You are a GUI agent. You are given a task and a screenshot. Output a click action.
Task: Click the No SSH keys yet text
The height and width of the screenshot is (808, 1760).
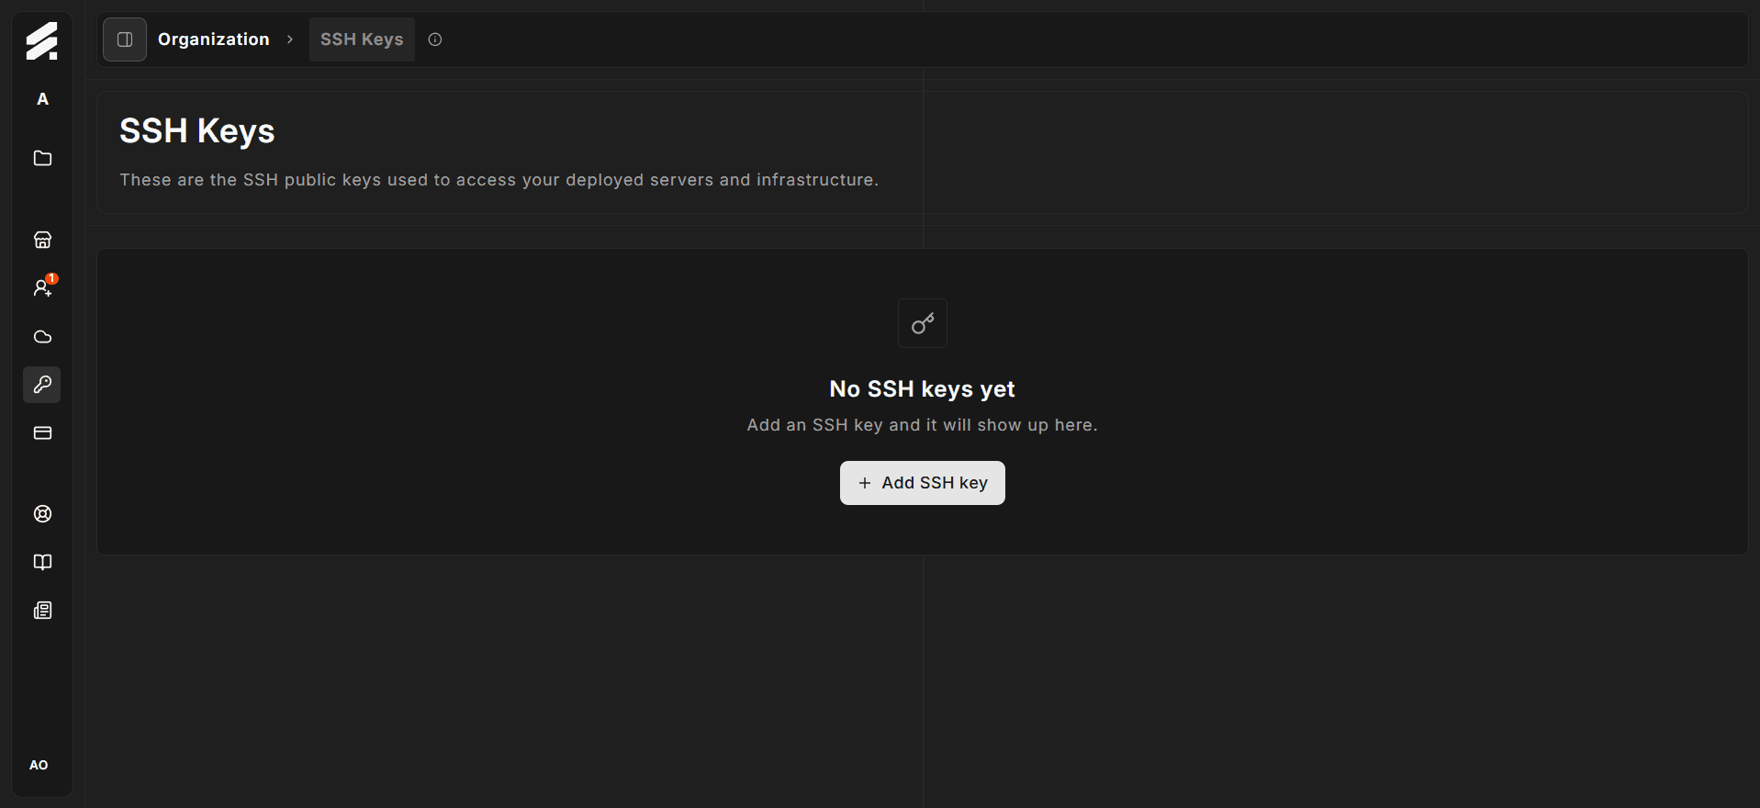[923, 389]
